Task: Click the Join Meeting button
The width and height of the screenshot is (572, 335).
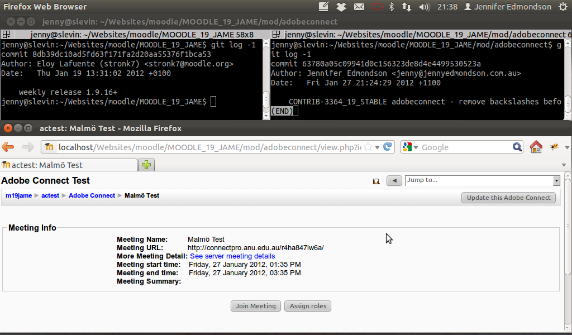Action: point(255,306)
